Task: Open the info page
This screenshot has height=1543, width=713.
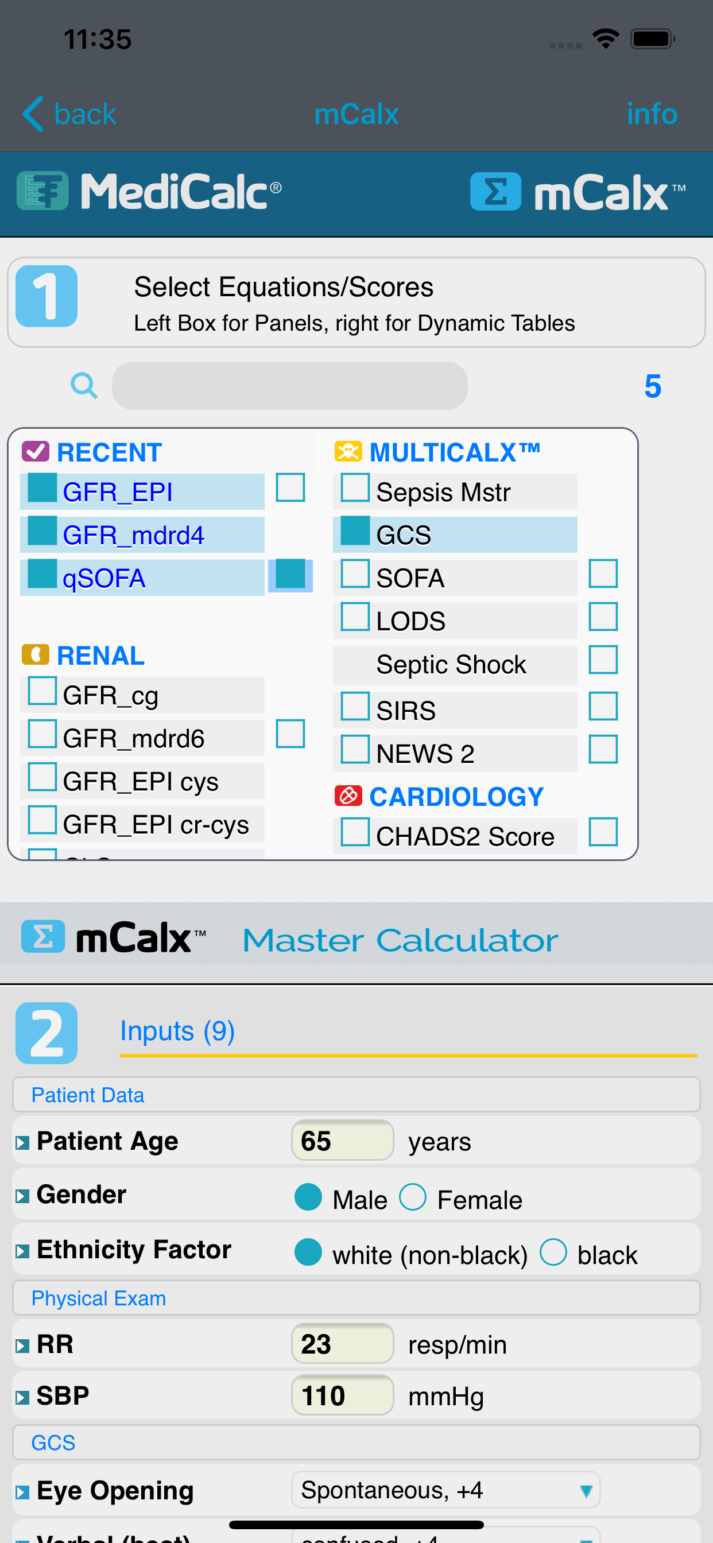Action: 651,114
